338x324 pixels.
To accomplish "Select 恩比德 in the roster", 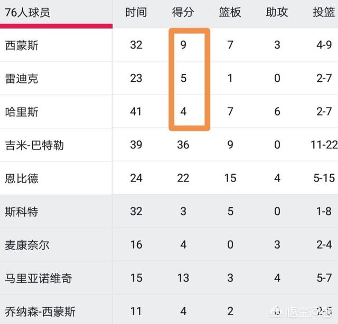I will (22, 178).
